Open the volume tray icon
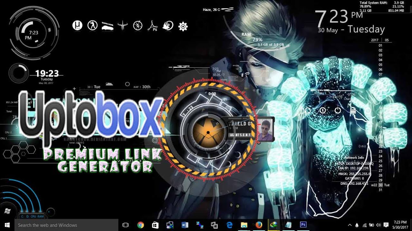This screenshot has height=231, width=412. click(x=378, y=225)
